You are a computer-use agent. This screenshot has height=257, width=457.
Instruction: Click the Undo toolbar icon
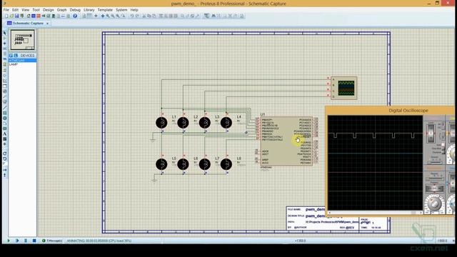pos(131,16)
